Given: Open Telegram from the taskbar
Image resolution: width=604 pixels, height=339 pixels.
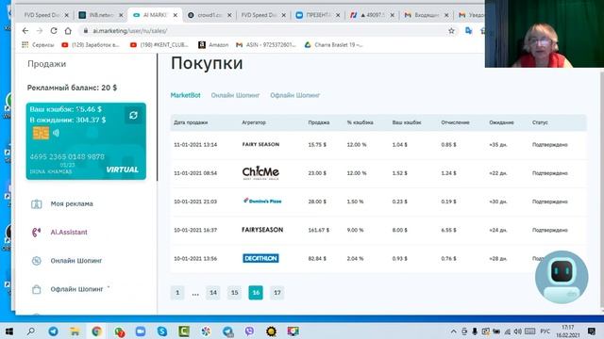Looking at the screenshot, I should pos(53,331).
